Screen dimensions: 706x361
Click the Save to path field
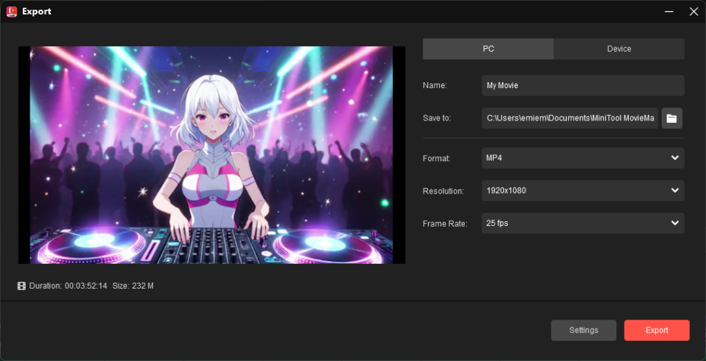(570, 118)
